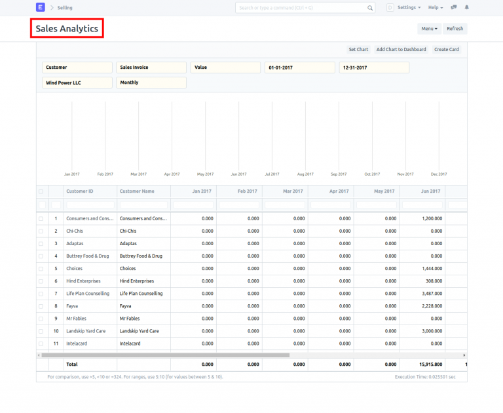The image size is (503, 413).
Task: Go to Selling breadcrumb
Action: pyautogui.click(x=65, y=8)
